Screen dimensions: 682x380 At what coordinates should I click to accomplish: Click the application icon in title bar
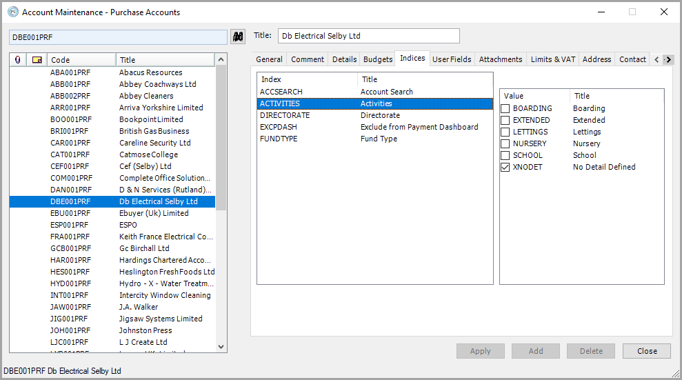coord(12,12)
